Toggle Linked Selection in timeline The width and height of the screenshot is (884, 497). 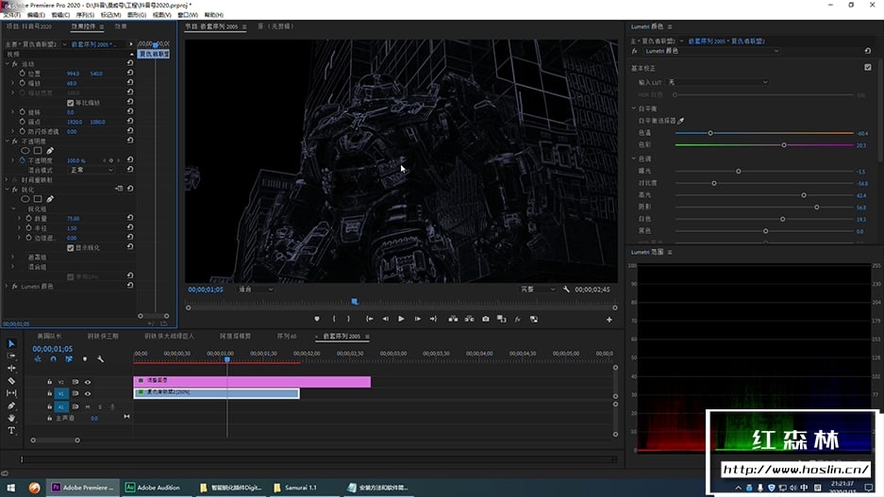69,359
